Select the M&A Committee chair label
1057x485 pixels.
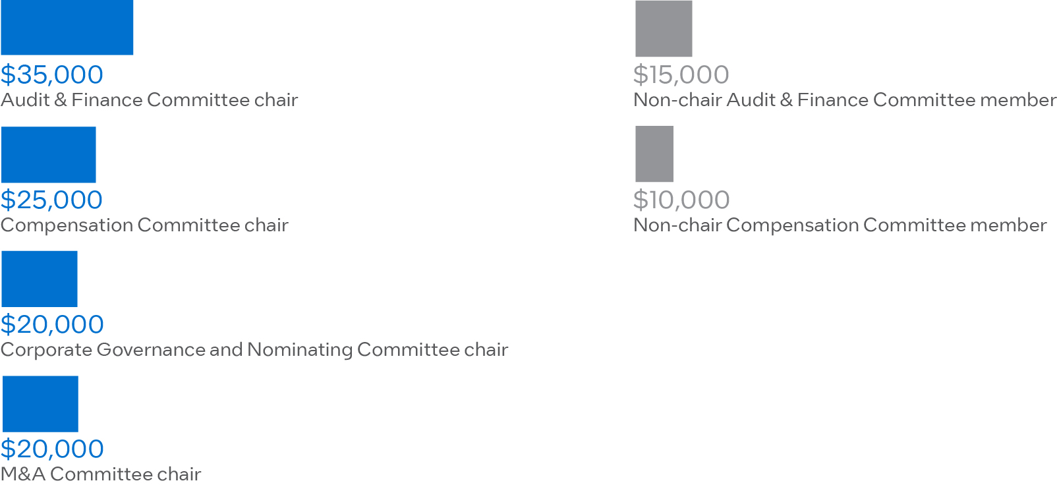tap(101, 474)
